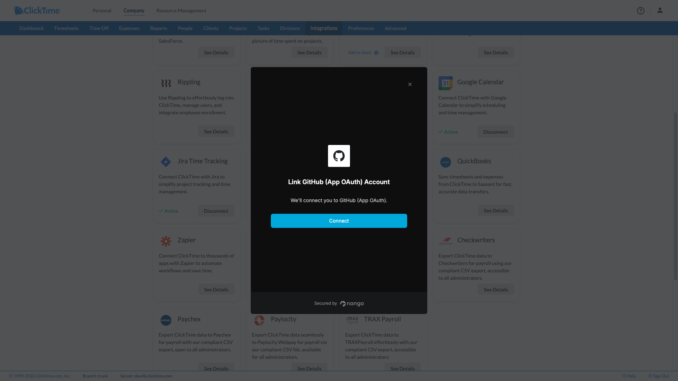Screen dimensions: 678x381
Task: Open the Personal section
Action: click(102, 11)
